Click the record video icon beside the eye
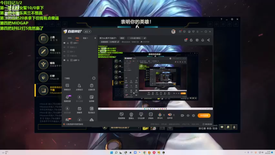The image size is (275, 155). [182, 115]
